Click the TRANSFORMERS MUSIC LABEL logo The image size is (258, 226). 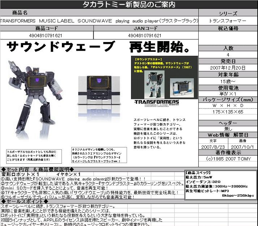(x=157, y=103)
